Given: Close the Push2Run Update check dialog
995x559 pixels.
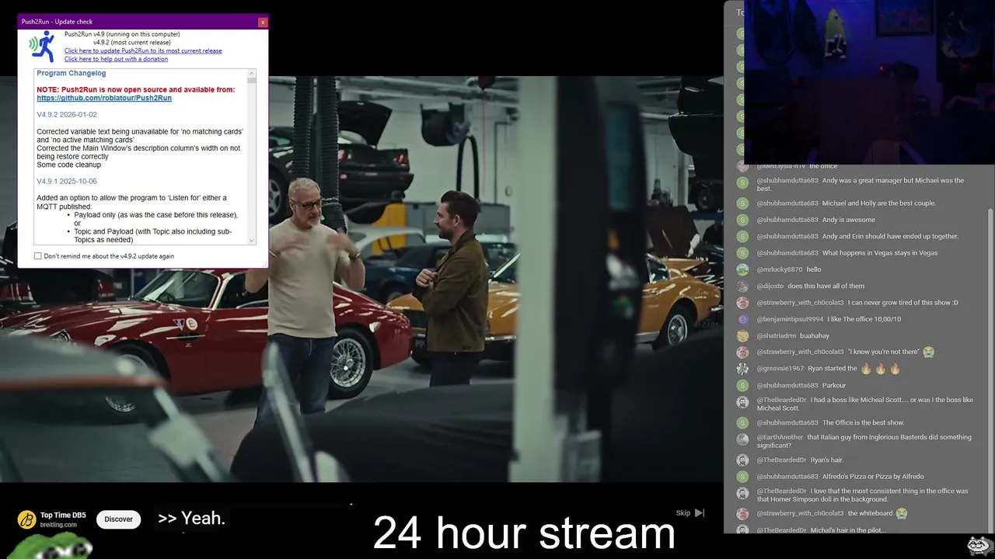Looking at the screenshot, I should (262, 22).
